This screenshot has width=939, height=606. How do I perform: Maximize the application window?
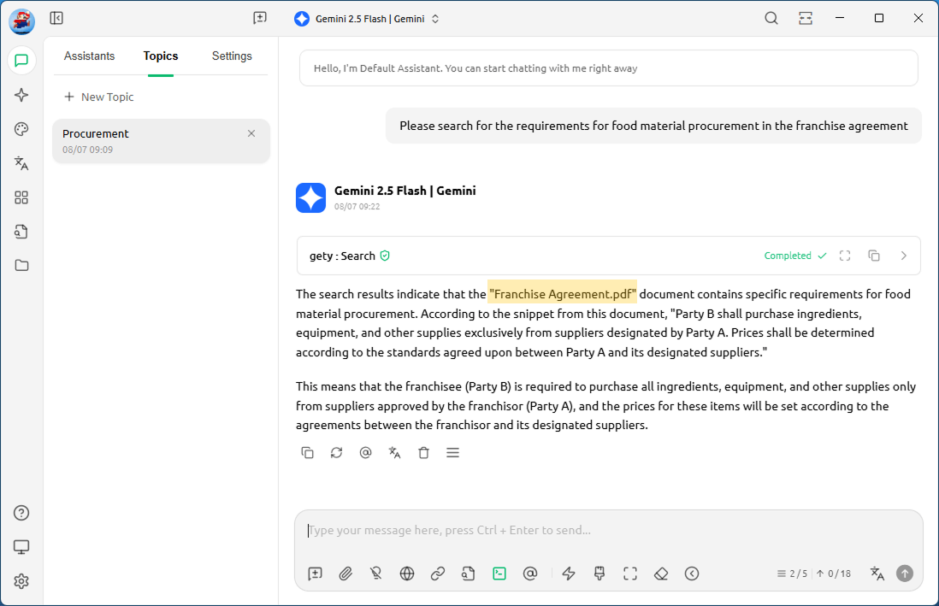[879, 18]
